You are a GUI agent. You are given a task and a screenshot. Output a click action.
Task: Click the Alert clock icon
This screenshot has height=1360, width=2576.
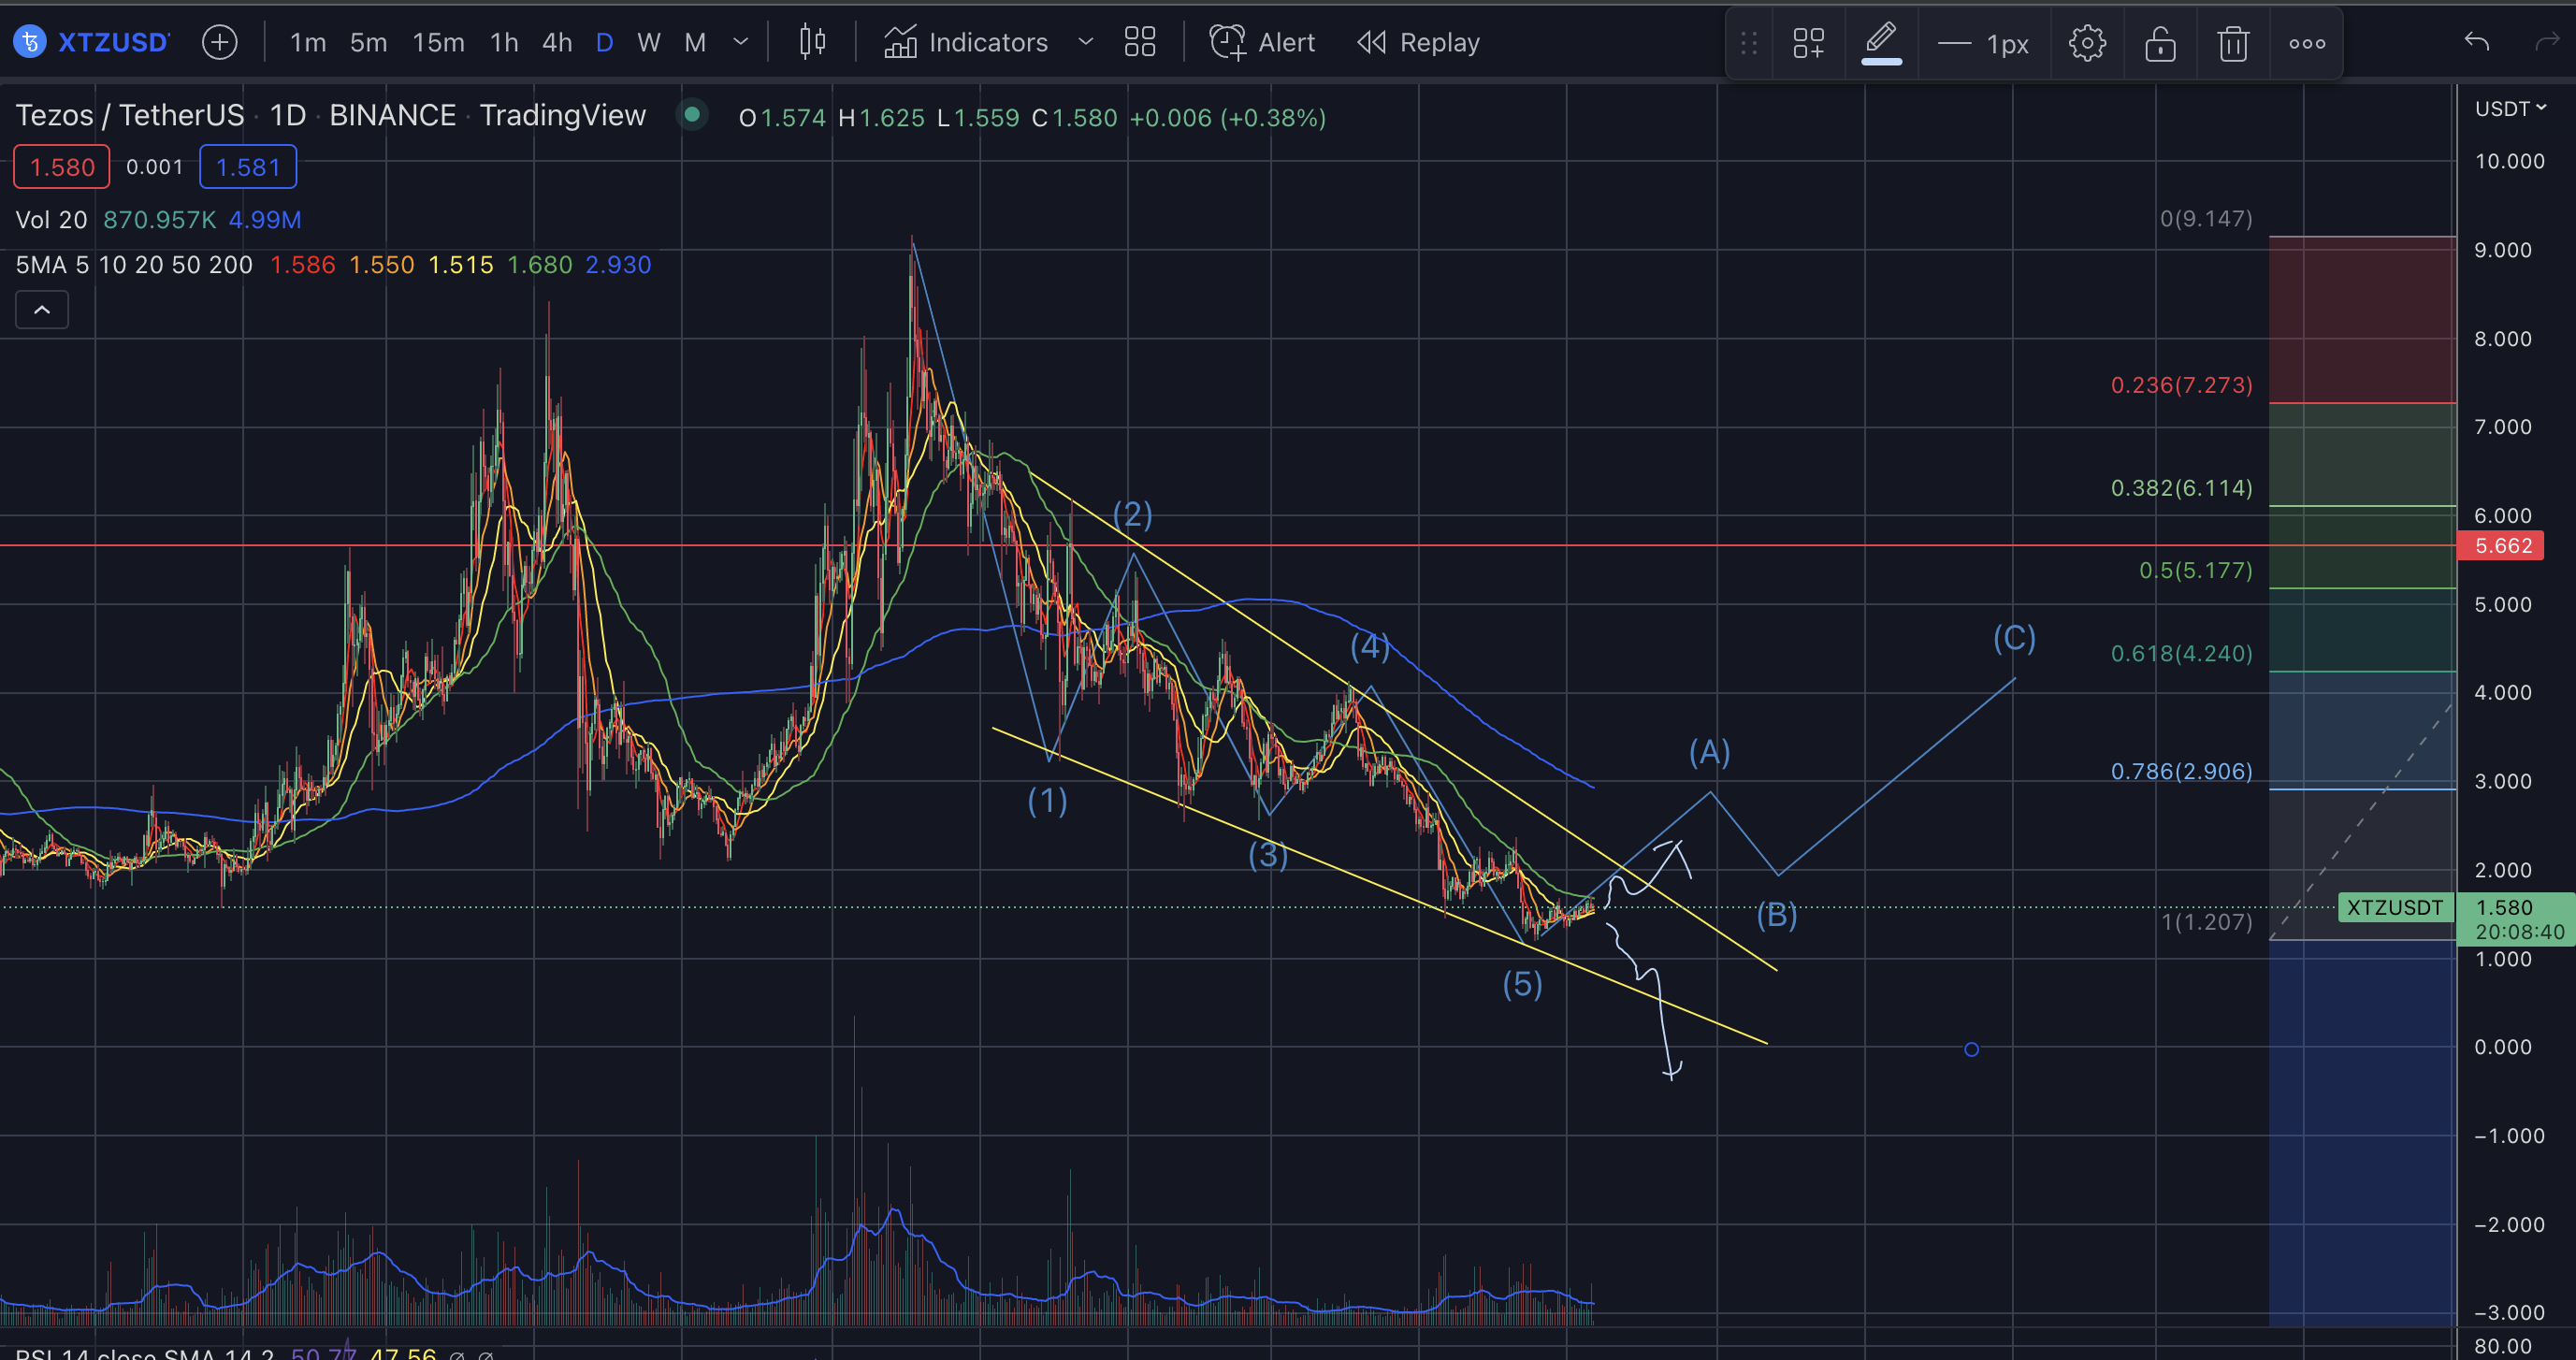tap(1227, 42)
